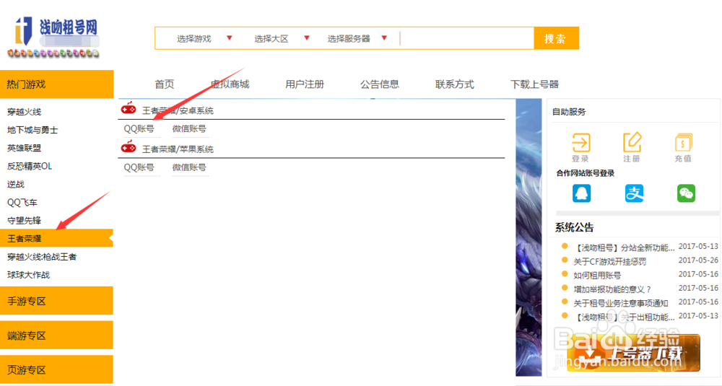Select 穿越火线 in the game list
Viewport: 722px width, 386px height.
[x=24, y=112]
